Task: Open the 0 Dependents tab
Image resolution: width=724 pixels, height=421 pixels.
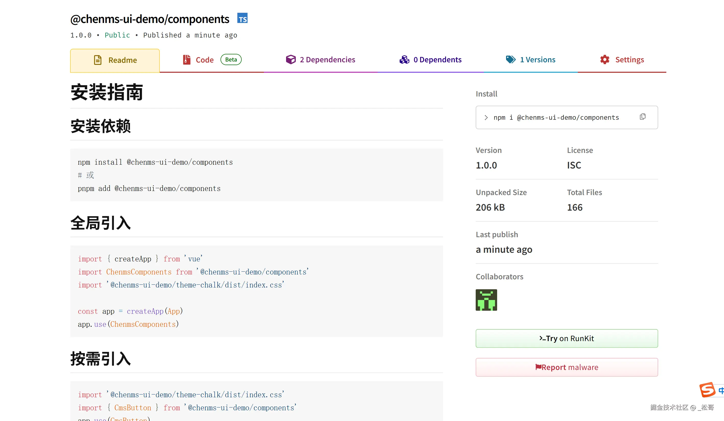Action: click(x=437, y=59)
